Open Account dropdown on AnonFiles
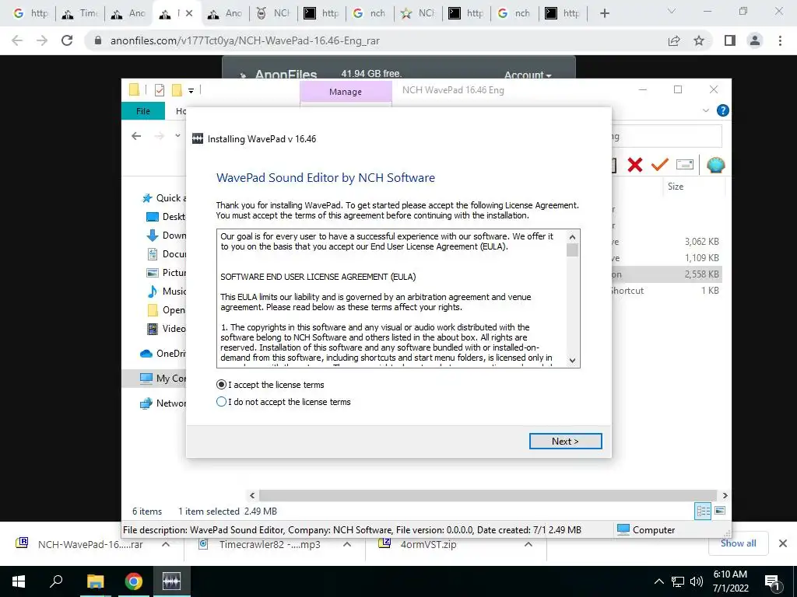797x597 pixels. click(x=528, y=75)
